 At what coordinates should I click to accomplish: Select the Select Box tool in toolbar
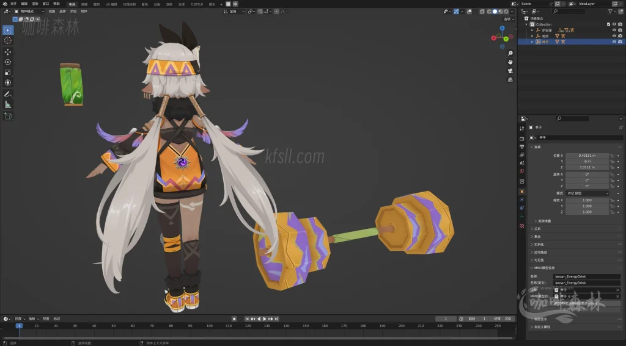click(8, 31)
